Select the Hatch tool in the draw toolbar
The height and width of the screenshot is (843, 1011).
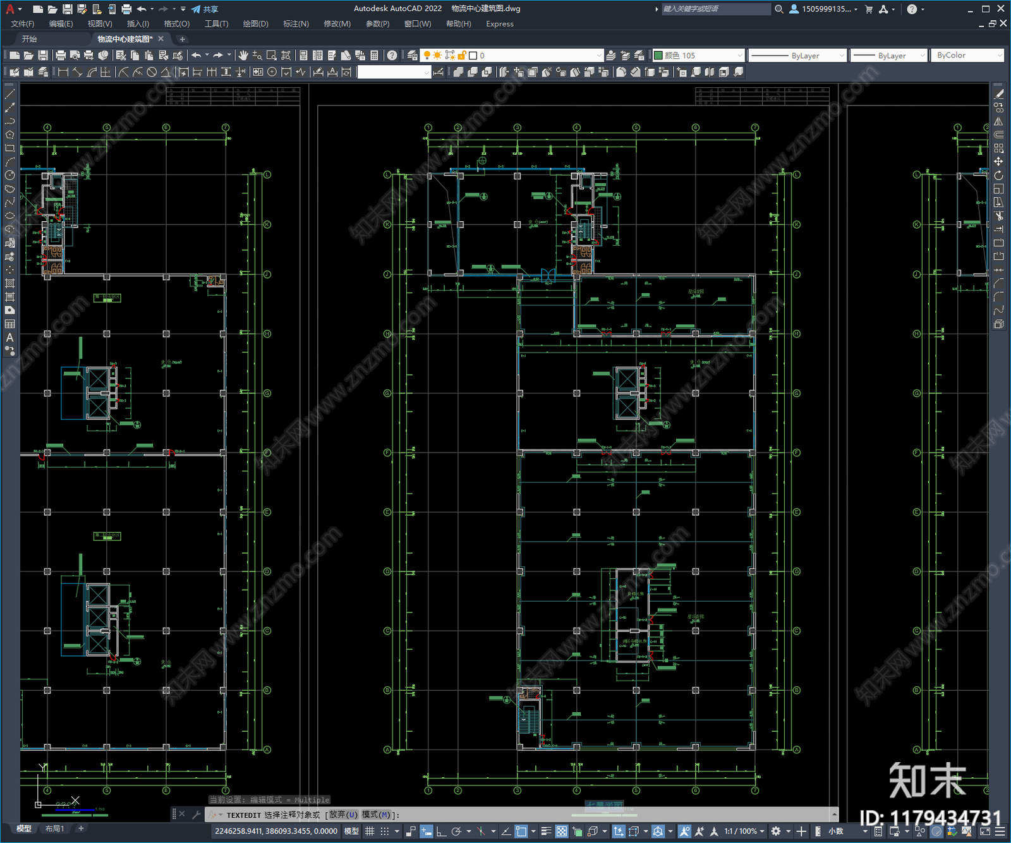point(9,283)
